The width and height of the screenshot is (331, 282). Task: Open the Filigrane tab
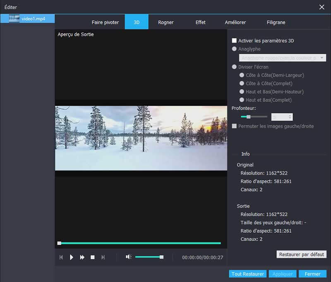(276, 22)
